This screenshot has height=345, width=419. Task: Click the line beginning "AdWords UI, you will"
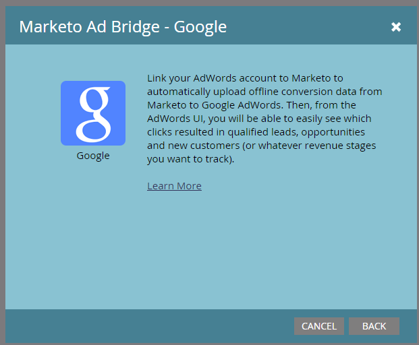tap(259, 119)
